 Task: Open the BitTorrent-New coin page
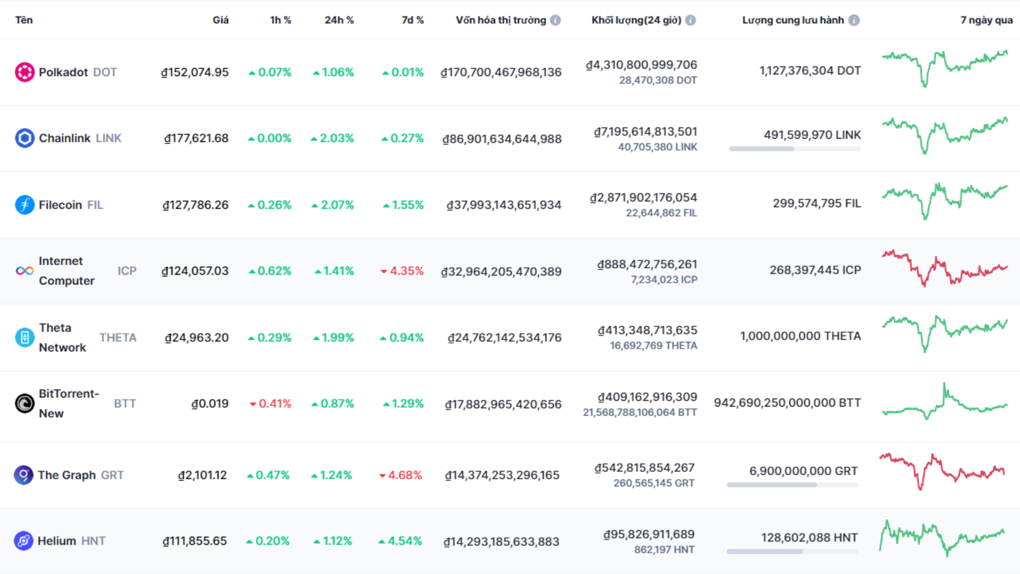click(x=87, y=403)
